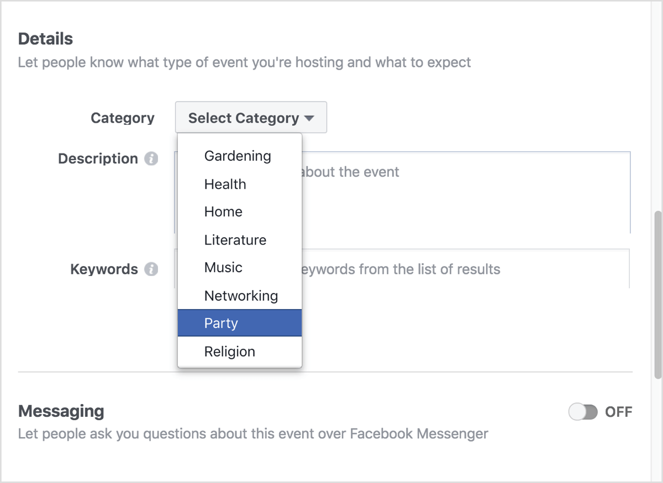Viewport: 663px width, 483px height.
Task: Choose Networking from the dropdown list
Action: coord(240,296)
